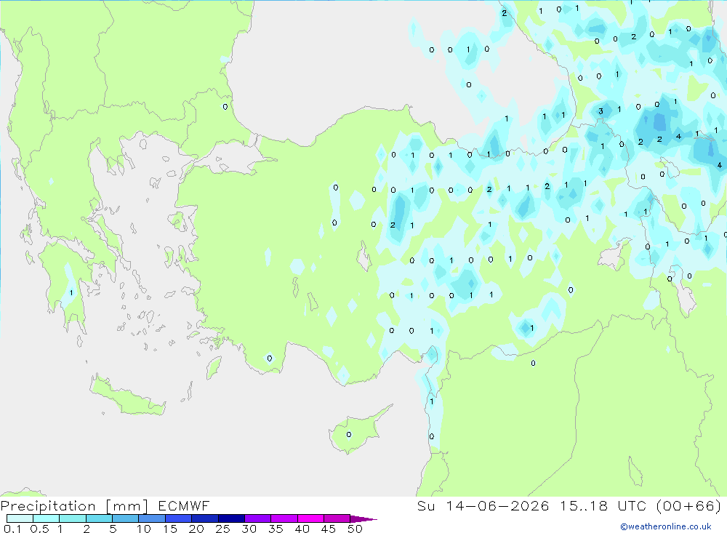Click the 25–30 mm navy legend swatch
Image resolution: width=727 pixels, height=533 pixels.
click(x=231, y=518)
